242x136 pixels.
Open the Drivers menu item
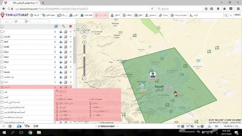pyautogui.click(x=115, y=15)
